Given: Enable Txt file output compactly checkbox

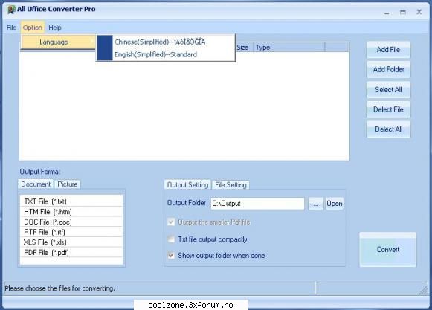Looking at the screenshot, I should 171,239.
